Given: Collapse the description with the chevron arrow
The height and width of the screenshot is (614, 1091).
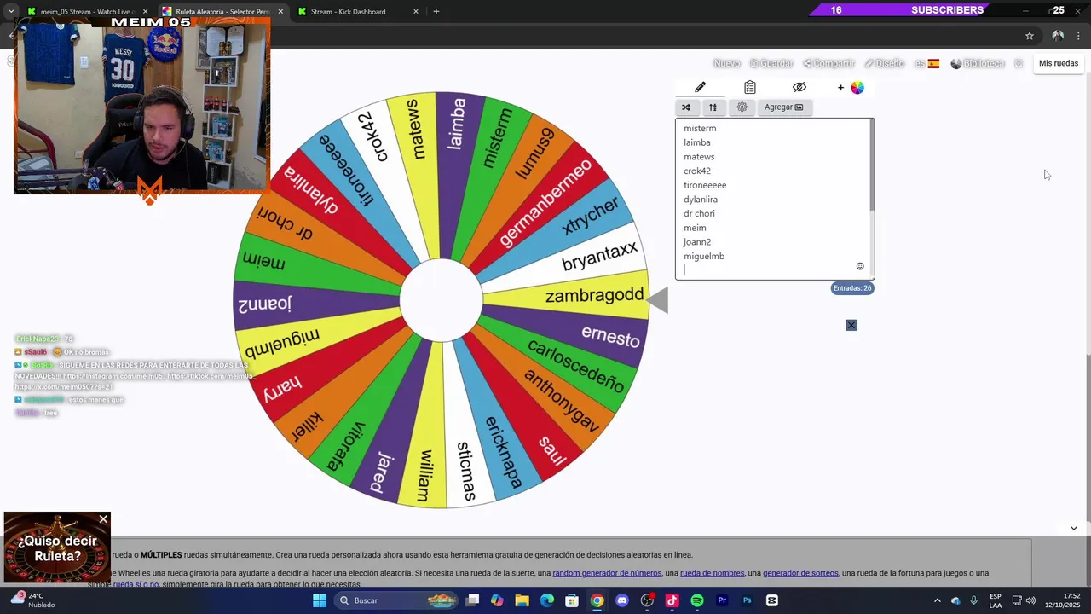Looking at the screenshot, I should point(1073,528).
